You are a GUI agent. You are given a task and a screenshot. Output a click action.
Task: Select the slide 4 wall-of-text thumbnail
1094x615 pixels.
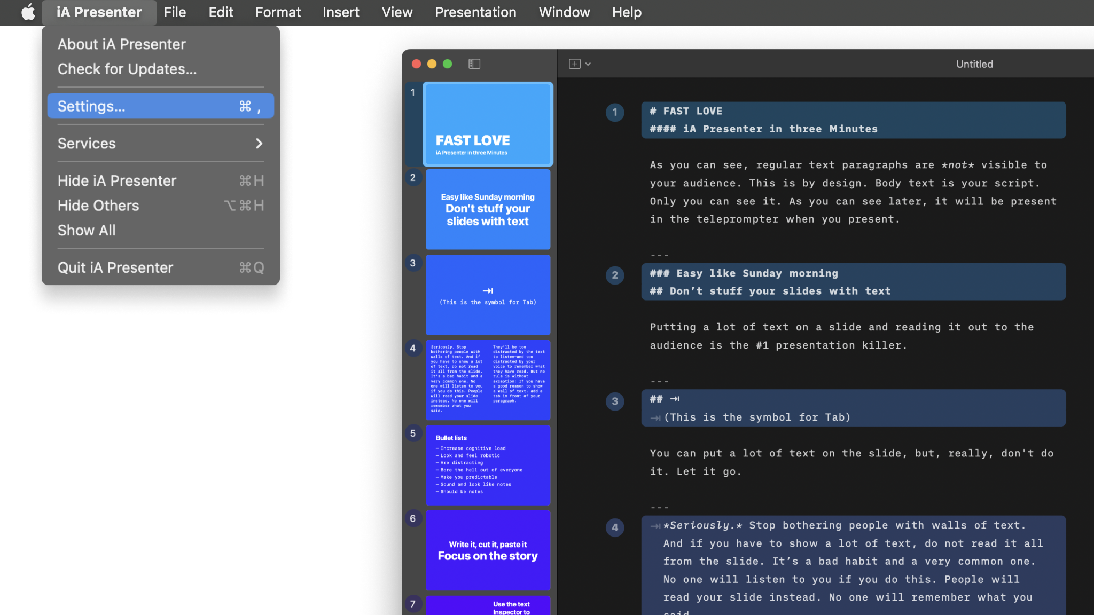[x=488, y=380]
